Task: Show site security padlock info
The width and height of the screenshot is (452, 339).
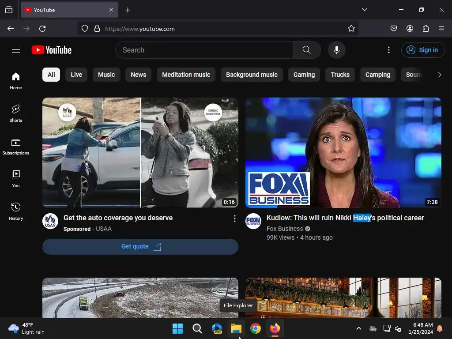Action: [97, 29]
